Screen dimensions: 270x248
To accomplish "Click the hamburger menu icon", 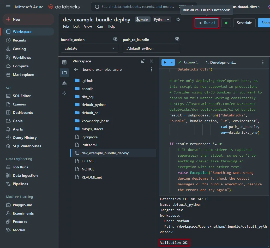I will pos(8,7).
